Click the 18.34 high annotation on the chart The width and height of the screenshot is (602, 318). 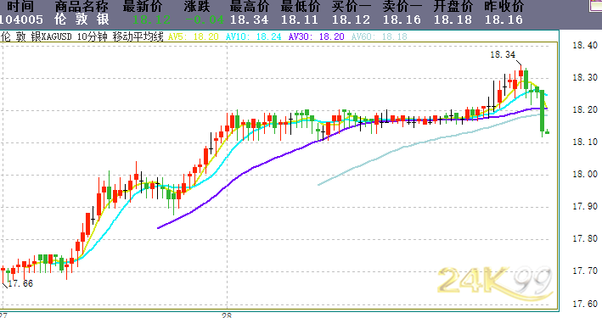[503, 54]
